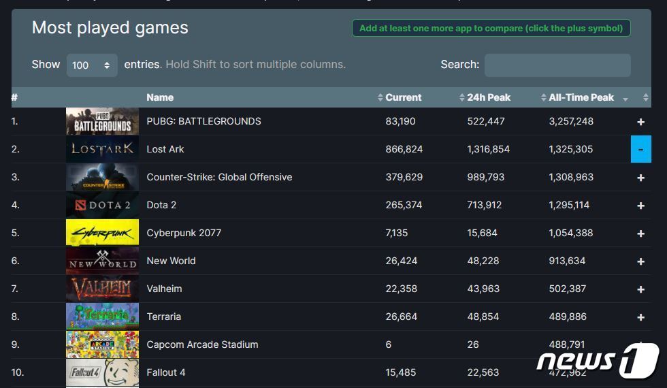
Task: Sort by the # rank column header
Action: pos(14,97)
